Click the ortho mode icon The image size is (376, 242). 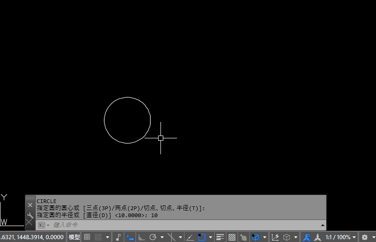point(141,237)
